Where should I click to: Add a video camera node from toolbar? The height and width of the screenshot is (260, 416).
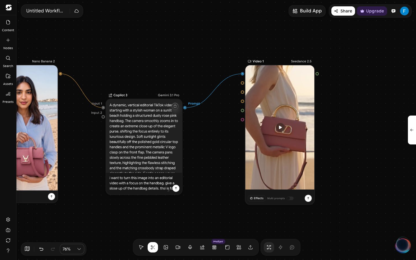click(x=178, y=247)
